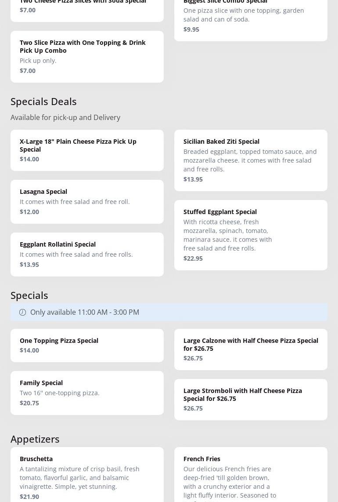The width and height of the screenshot is (338, 502).
Task: Select X-Large 18" Plain Cheese Pizza Pick Up Special
Action: coord(87,150)
